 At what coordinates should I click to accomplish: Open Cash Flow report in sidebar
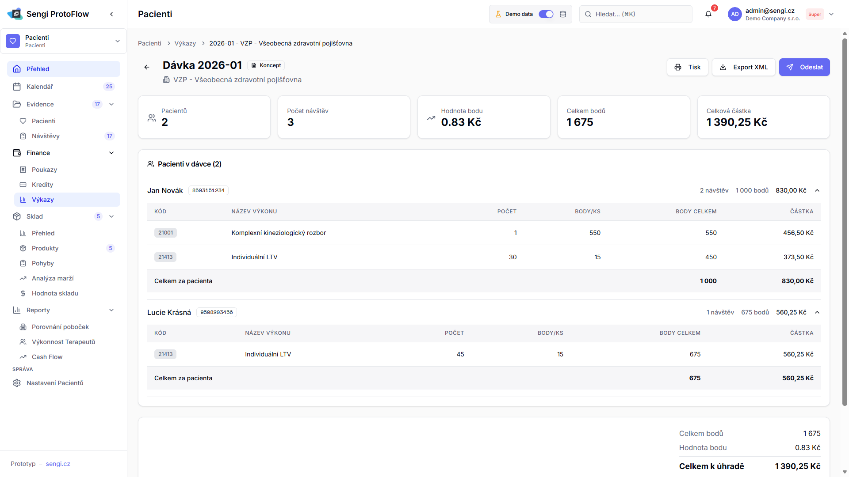47,357
